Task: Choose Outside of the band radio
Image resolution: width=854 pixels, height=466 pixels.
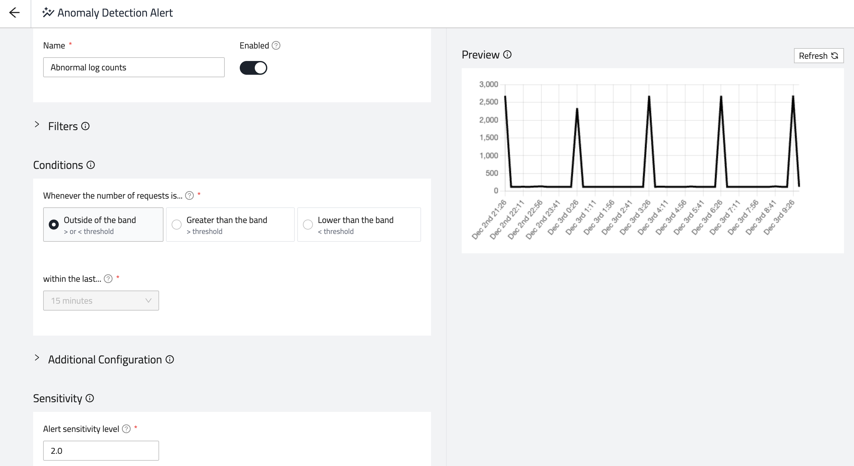Action: [54, 225]
